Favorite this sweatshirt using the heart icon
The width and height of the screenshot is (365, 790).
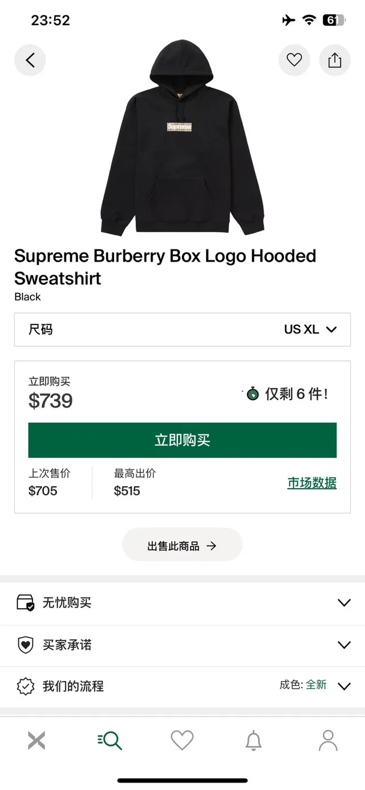[x=294, y=60]
